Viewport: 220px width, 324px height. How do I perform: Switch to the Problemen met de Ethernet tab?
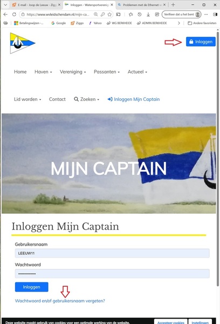(141, 5)
